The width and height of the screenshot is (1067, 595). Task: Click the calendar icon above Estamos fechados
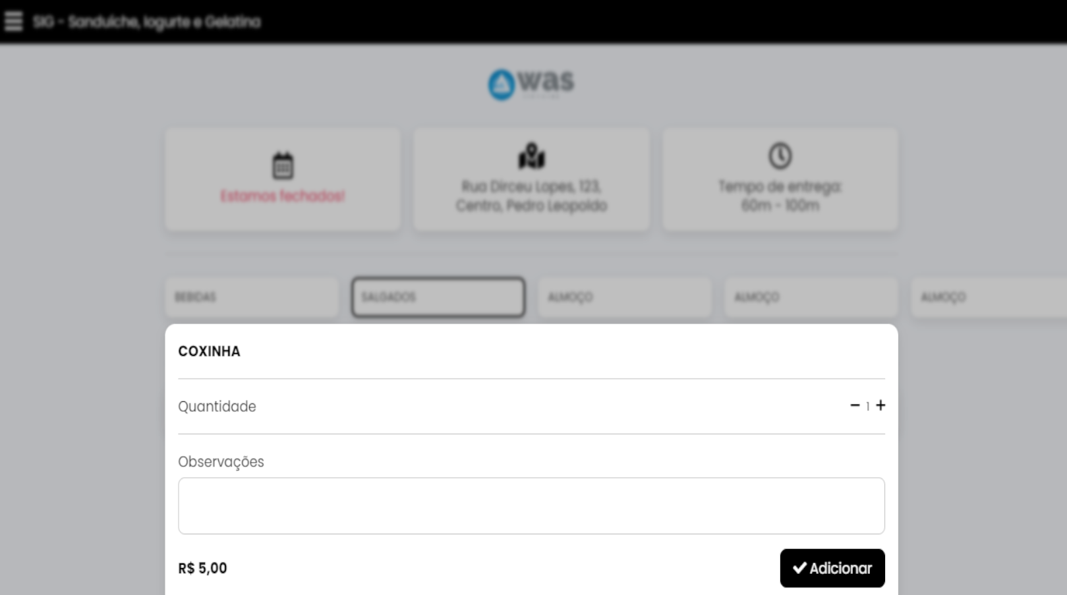point(283,166)
